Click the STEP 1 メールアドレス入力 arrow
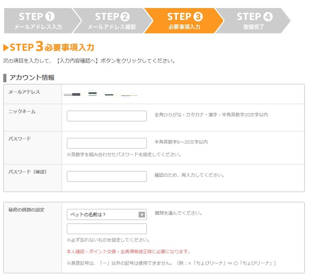 [x=40, y=21]
